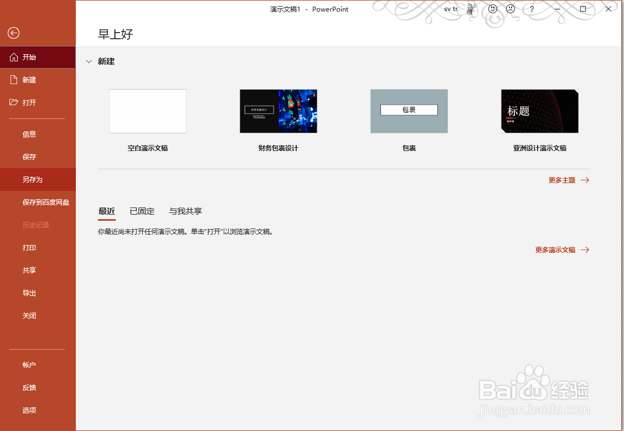The image size is (624, 431).
Task: Open 更多主题 to browse more themes
Action: tap(563, 180)
